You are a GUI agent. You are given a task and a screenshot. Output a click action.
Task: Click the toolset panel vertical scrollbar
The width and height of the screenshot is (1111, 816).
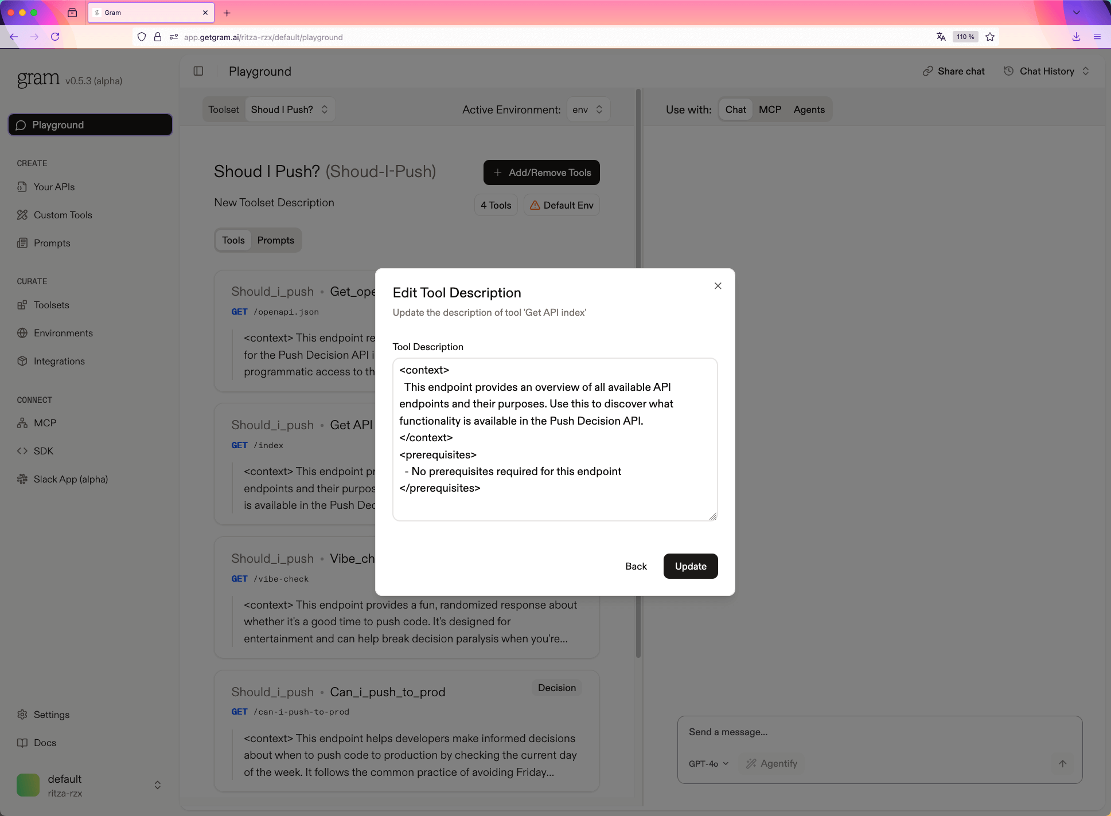click(x=638, y=372)
